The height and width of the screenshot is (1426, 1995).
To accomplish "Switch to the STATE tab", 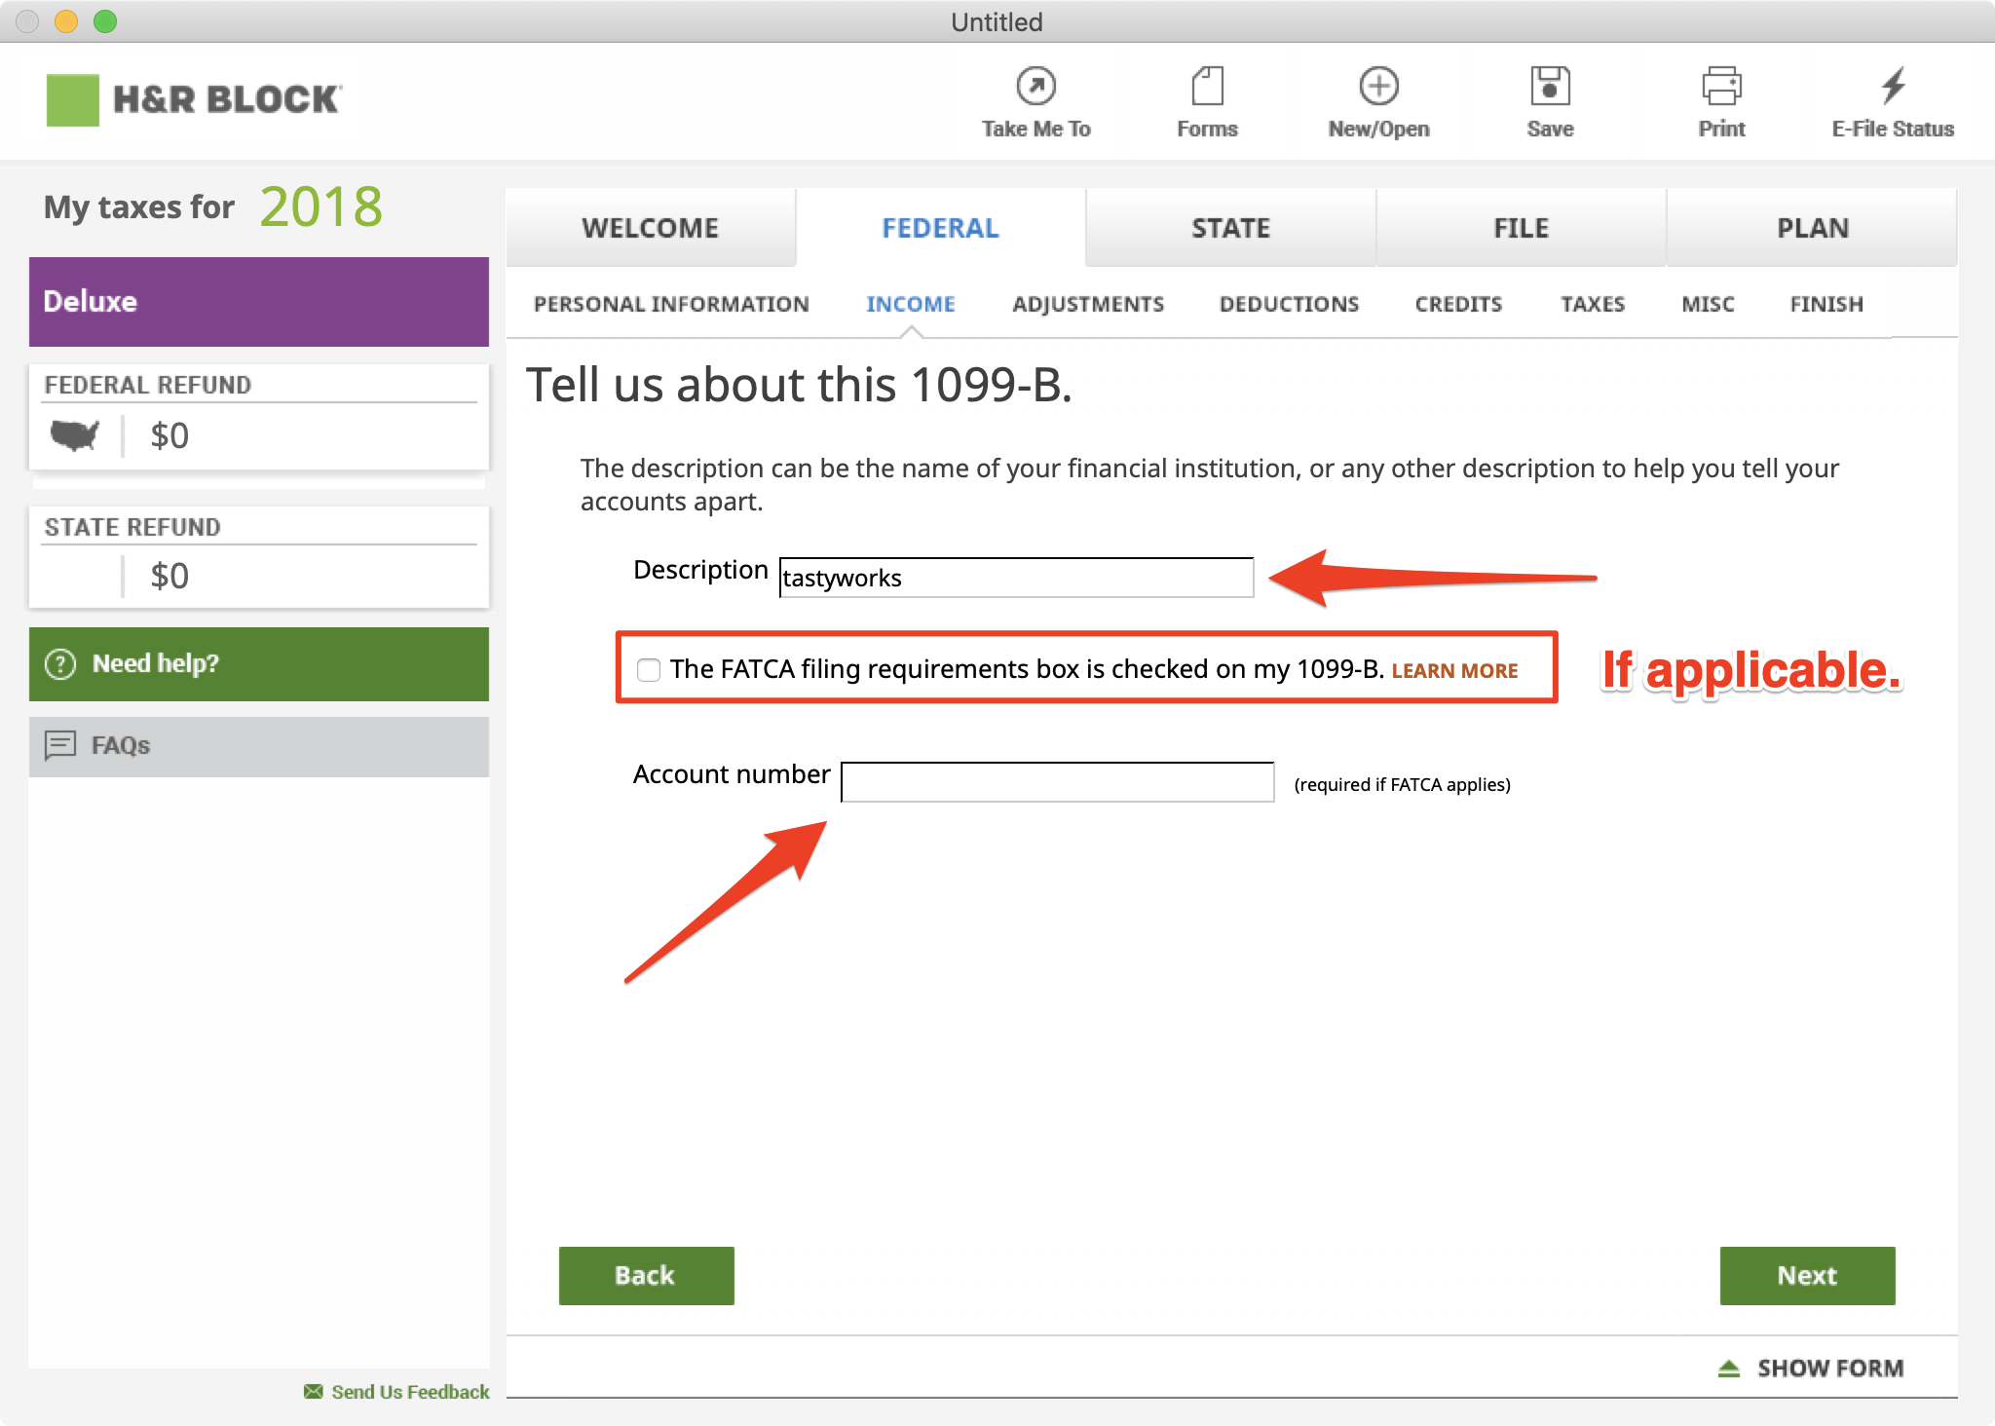I will pyautogui.click(x=1230, y=227).
